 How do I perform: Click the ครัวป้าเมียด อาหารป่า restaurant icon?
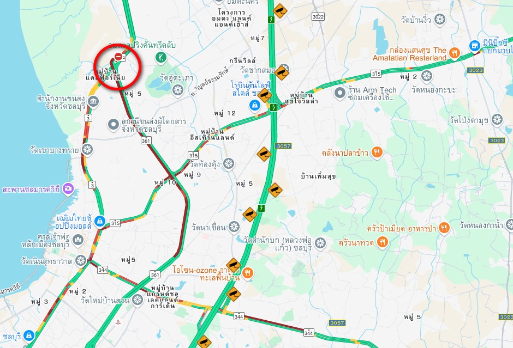[x=444, y=228]
